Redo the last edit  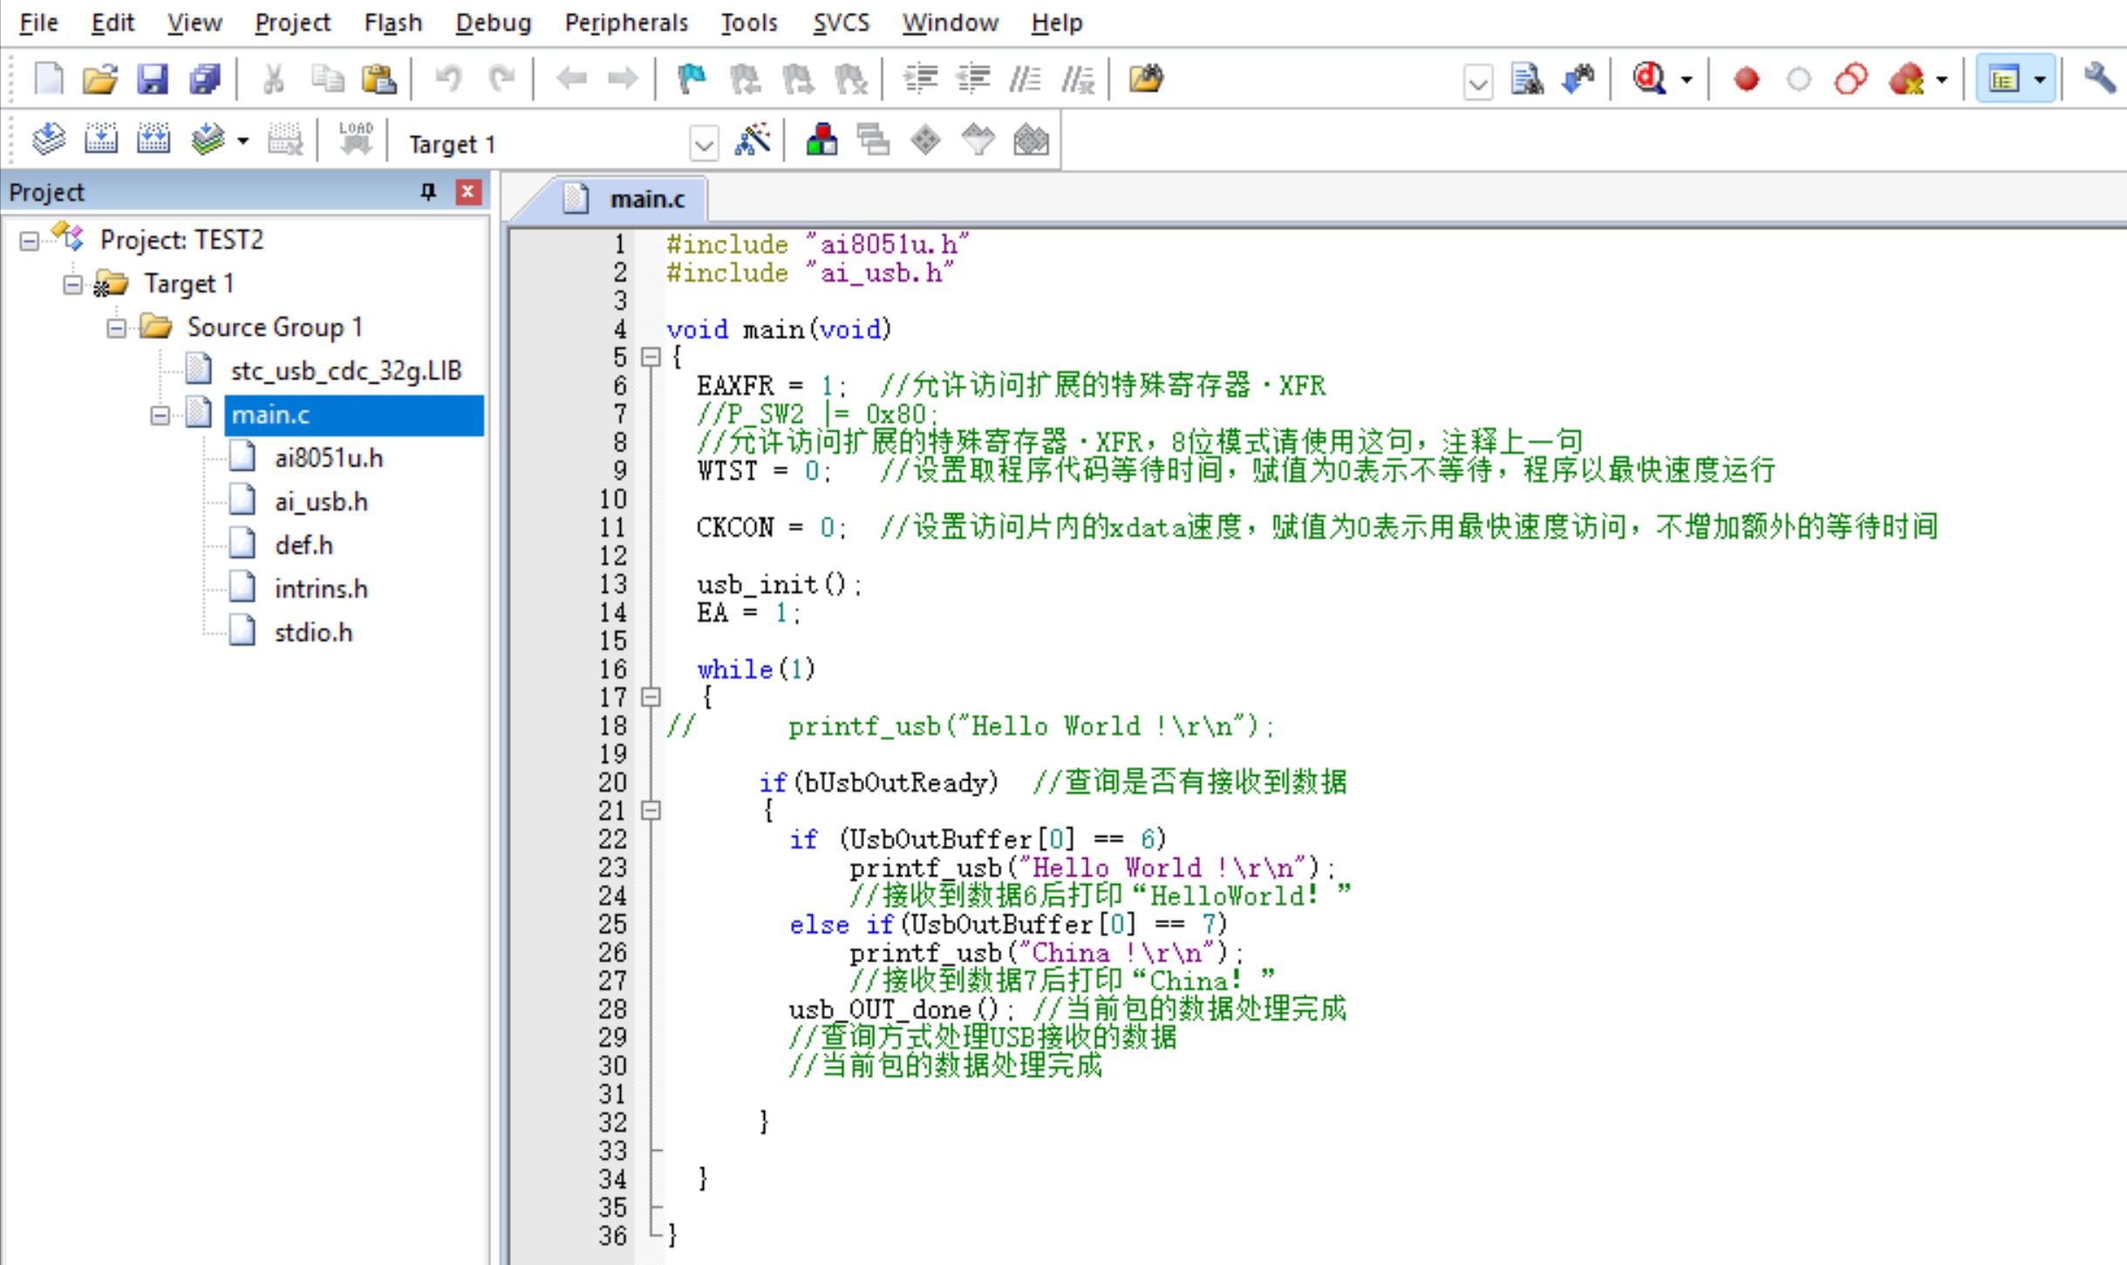[x=501, y=78]
